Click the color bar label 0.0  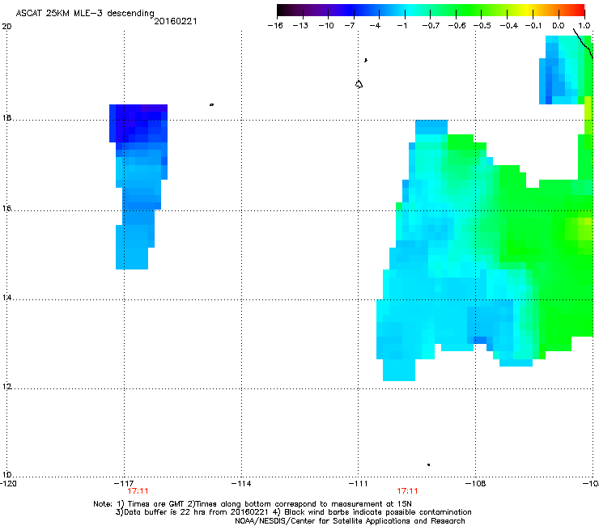pyautogui.click(x=559, y=26)
